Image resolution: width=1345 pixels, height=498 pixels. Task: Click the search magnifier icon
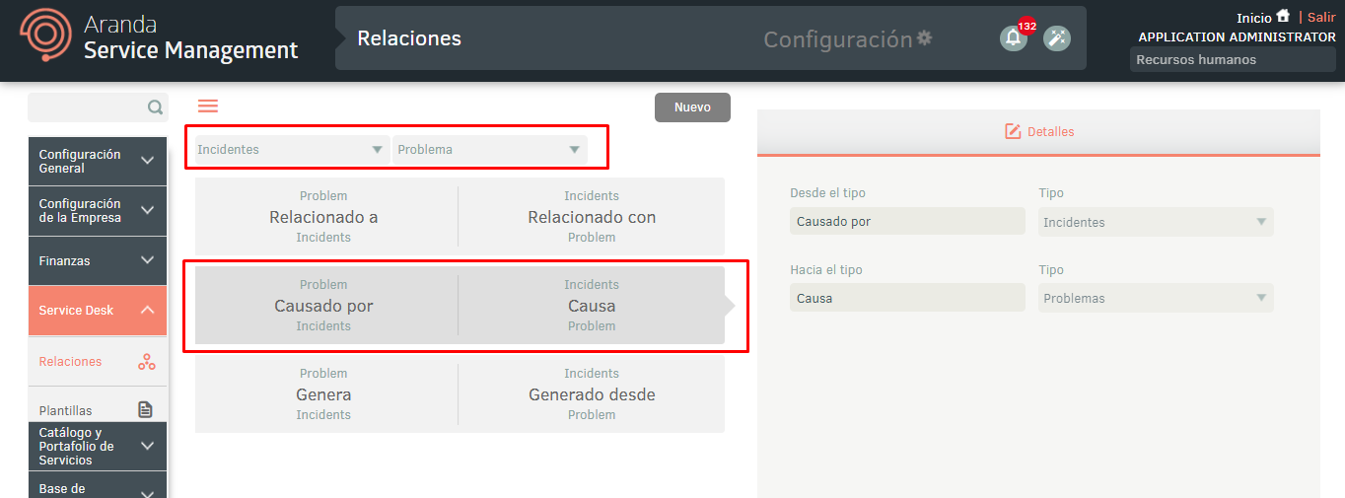click(x=155, y=107)
